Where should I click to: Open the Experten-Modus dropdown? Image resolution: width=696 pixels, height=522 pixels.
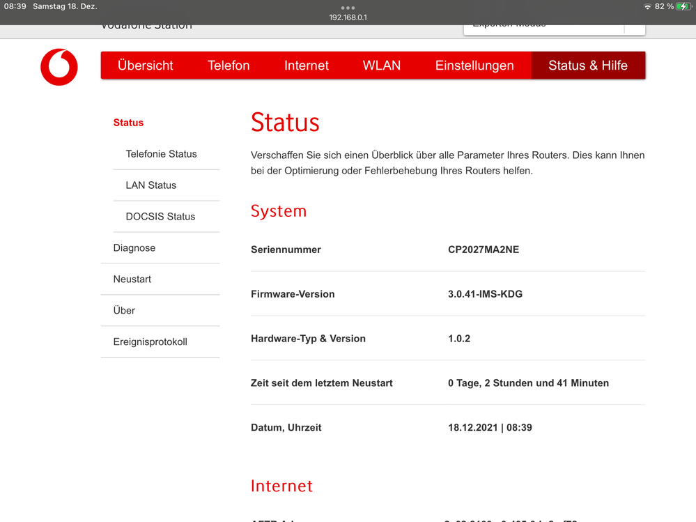click(554, 29)
